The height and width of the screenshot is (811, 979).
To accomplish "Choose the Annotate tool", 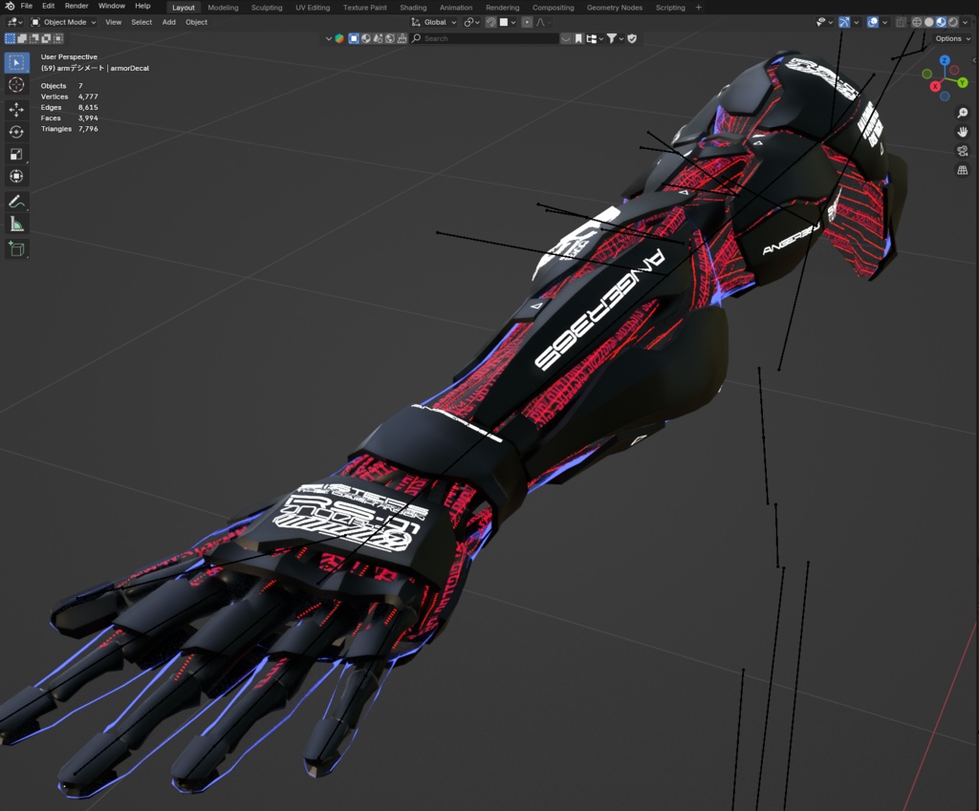I will [x=14, y=201].
